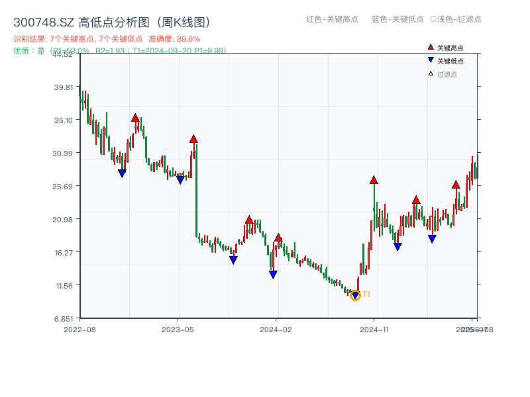The height and width of the screenshot is (397, 530).
Task: Click the hollow triangle icon in the 过滤点 legend
Action: (x=431, y=73)
